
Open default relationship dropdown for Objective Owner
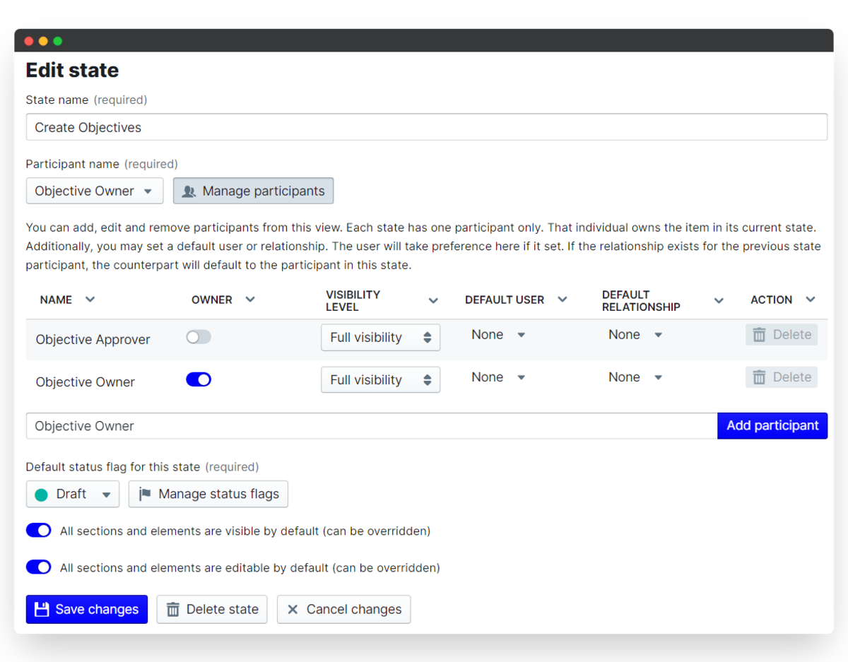(635, 377)
